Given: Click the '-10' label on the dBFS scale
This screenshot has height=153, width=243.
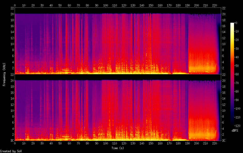Looking at the screenshot, I should point(237,31).
